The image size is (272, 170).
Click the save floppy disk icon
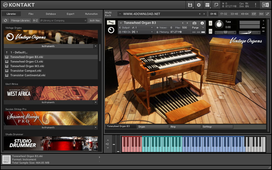click(190, 5)
